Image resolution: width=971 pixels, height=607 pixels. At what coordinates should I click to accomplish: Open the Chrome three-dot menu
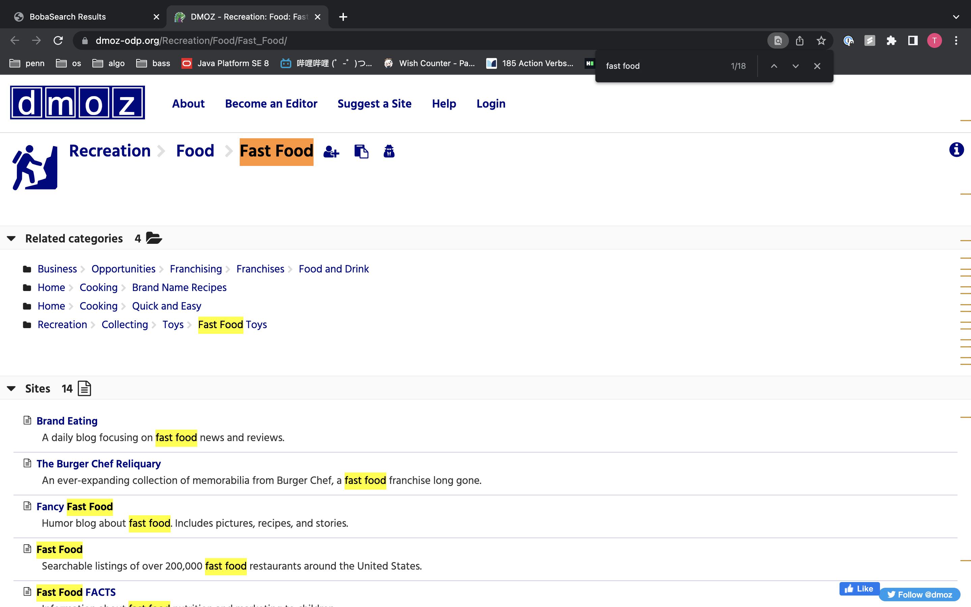pyautogui.click(x=956, y=40)
